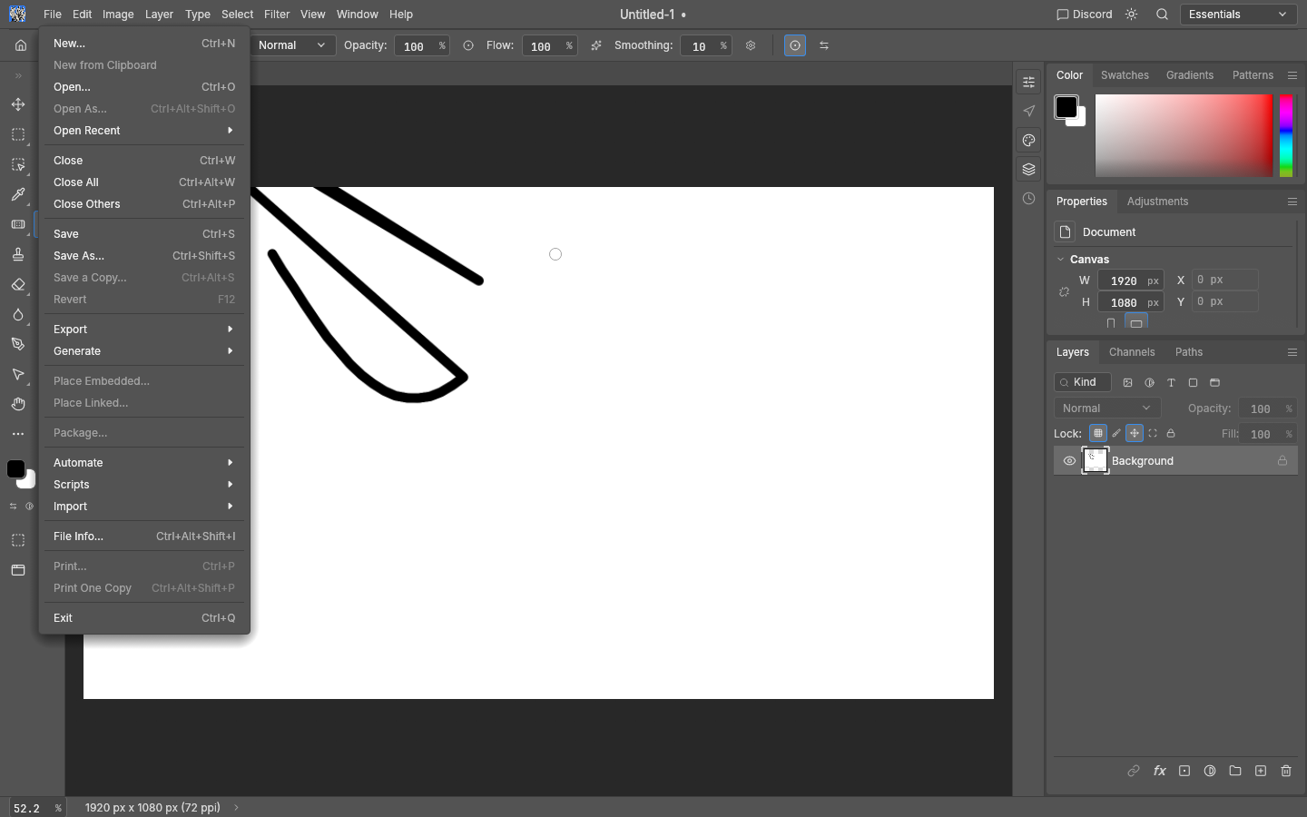Open the Essentials workspace dropdown
This screenshot has width=1307, height=817.
[1238, 15]
